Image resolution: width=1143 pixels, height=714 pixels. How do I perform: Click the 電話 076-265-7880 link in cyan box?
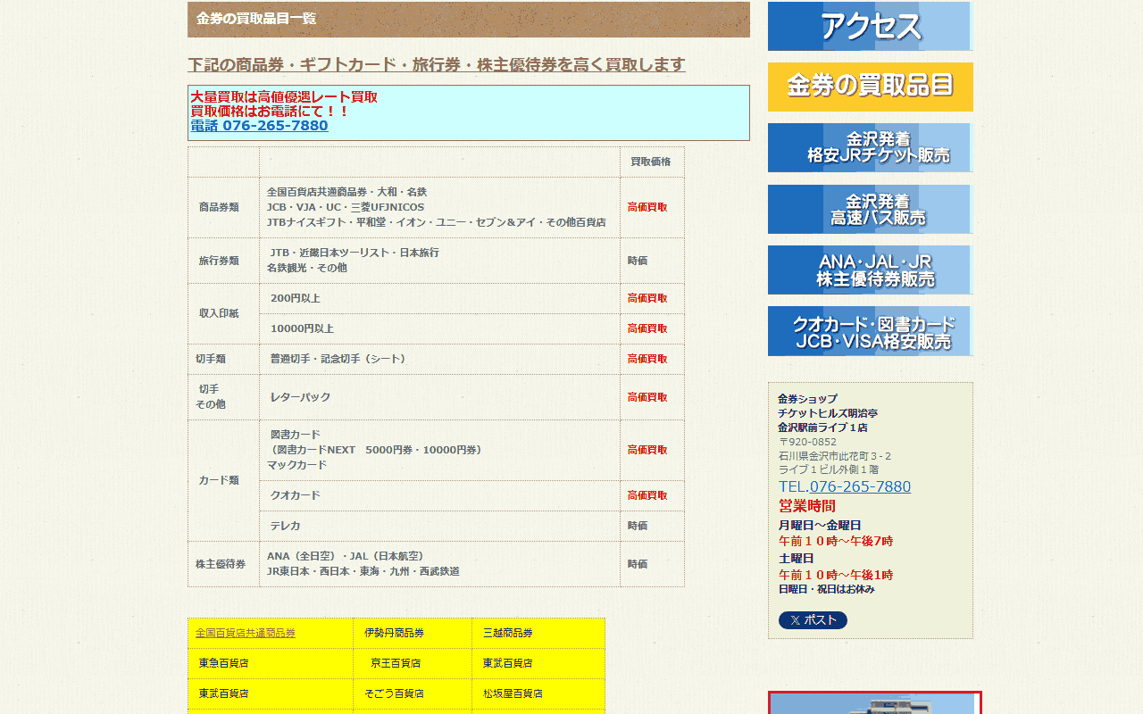[x=259, y=126]
